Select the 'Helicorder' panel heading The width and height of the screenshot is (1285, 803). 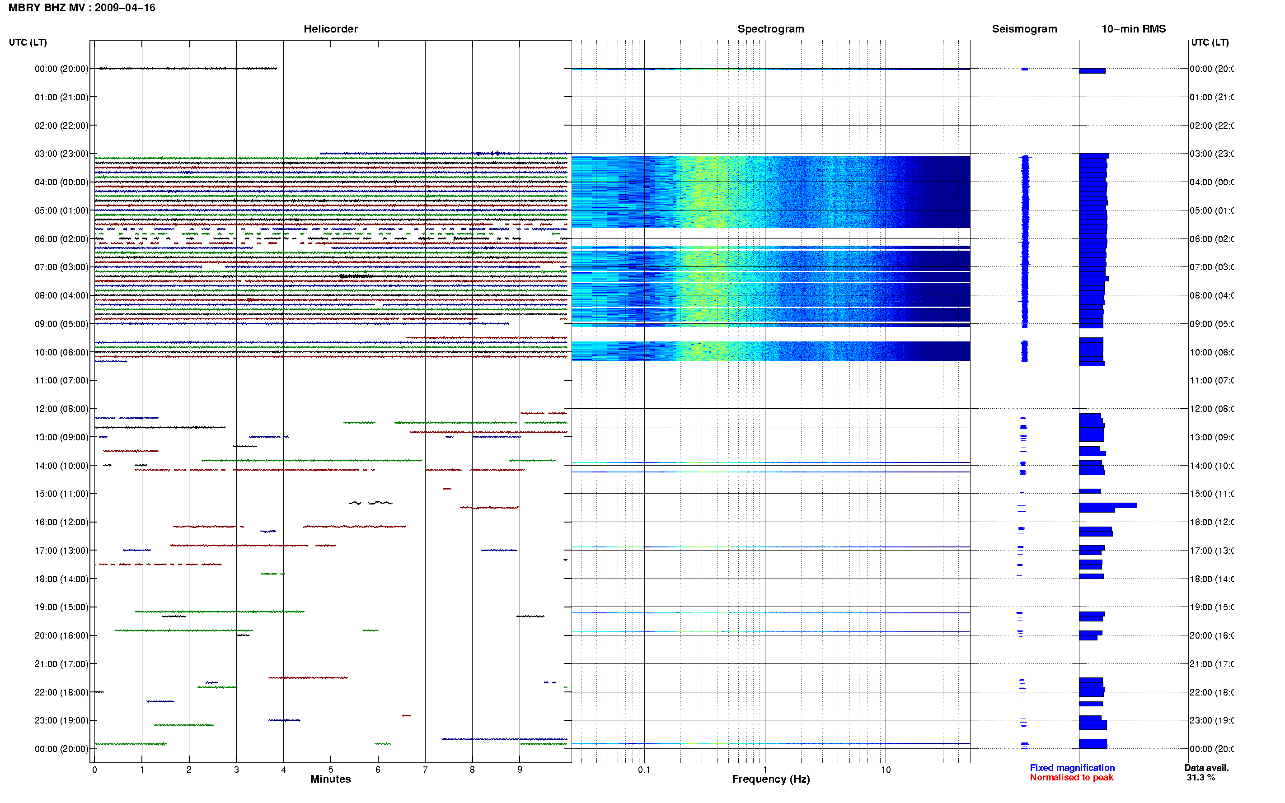tap(330, 29)
